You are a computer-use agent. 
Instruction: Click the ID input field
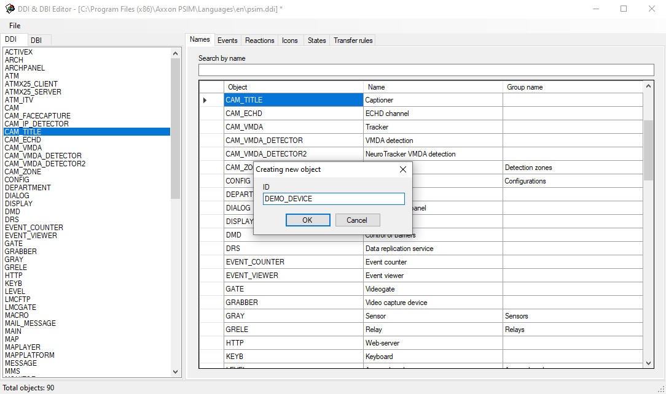[334, 199]
